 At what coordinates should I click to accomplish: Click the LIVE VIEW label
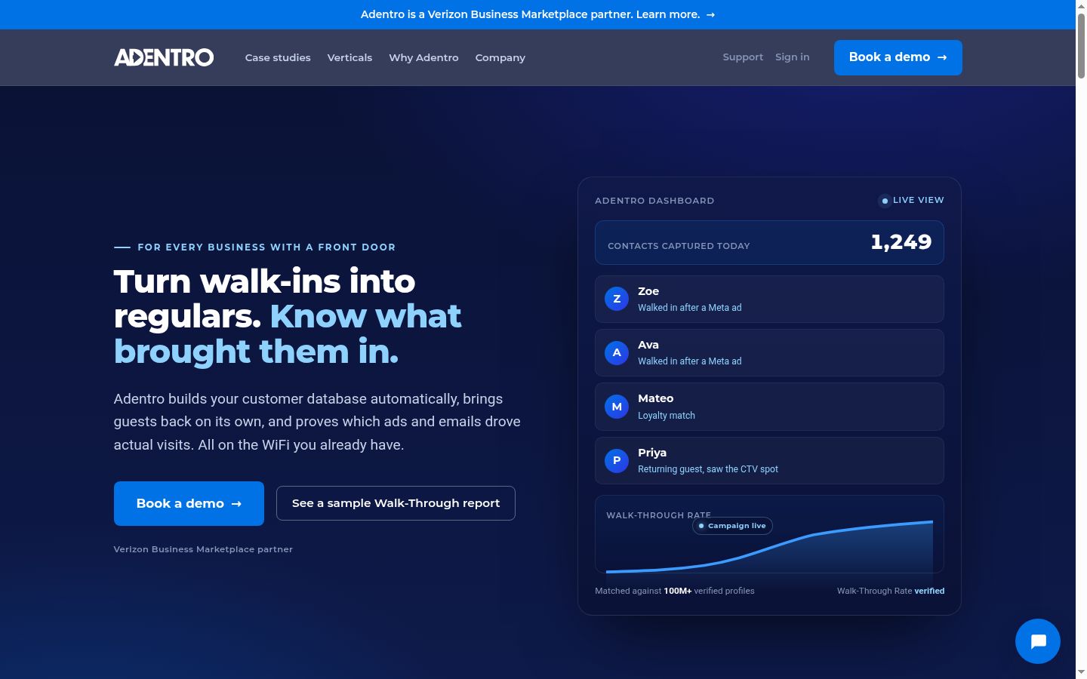point(918,200)
